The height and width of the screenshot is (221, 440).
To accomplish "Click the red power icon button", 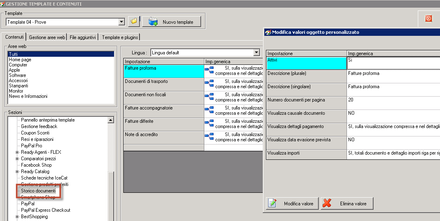I will pyautogui.click(x=428, y=19).
